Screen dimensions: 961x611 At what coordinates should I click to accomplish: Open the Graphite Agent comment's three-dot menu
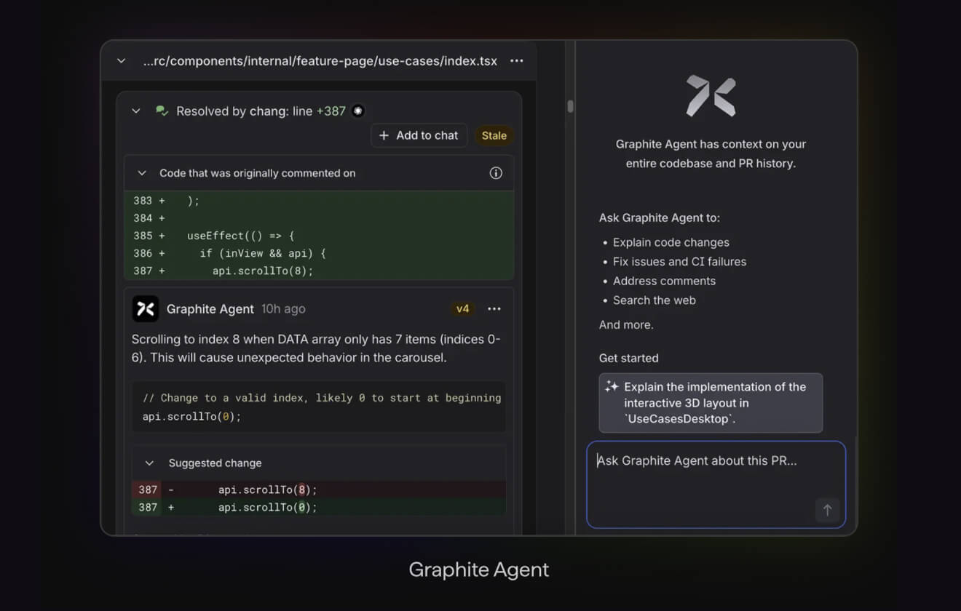click(494, 309)
